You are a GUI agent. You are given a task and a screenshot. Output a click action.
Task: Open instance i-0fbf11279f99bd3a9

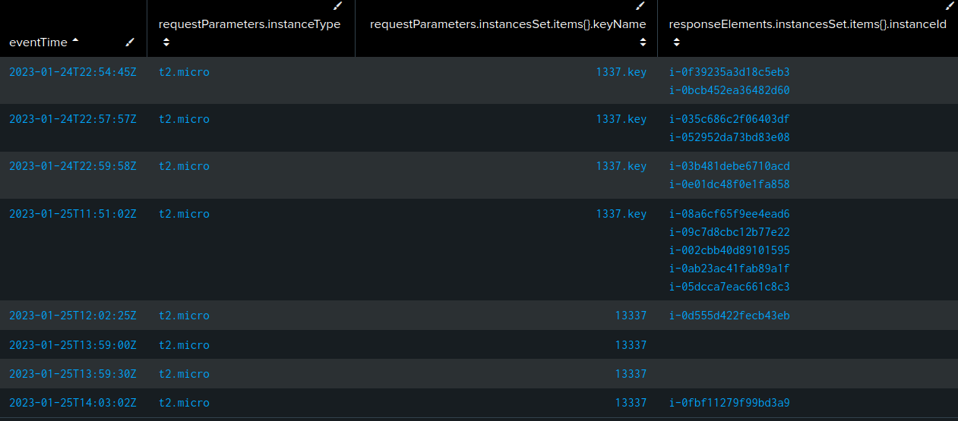pos(729,403)
